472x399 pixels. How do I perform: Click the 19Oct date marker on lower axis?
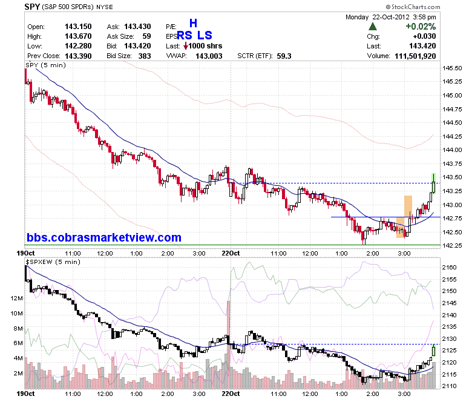(25, 394)
